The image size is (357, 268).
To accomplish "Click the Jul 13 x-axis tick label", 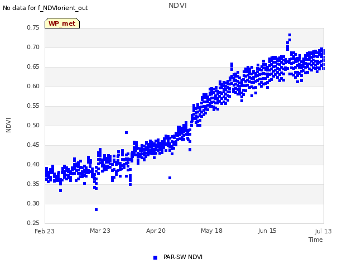I will coord(324,231).
